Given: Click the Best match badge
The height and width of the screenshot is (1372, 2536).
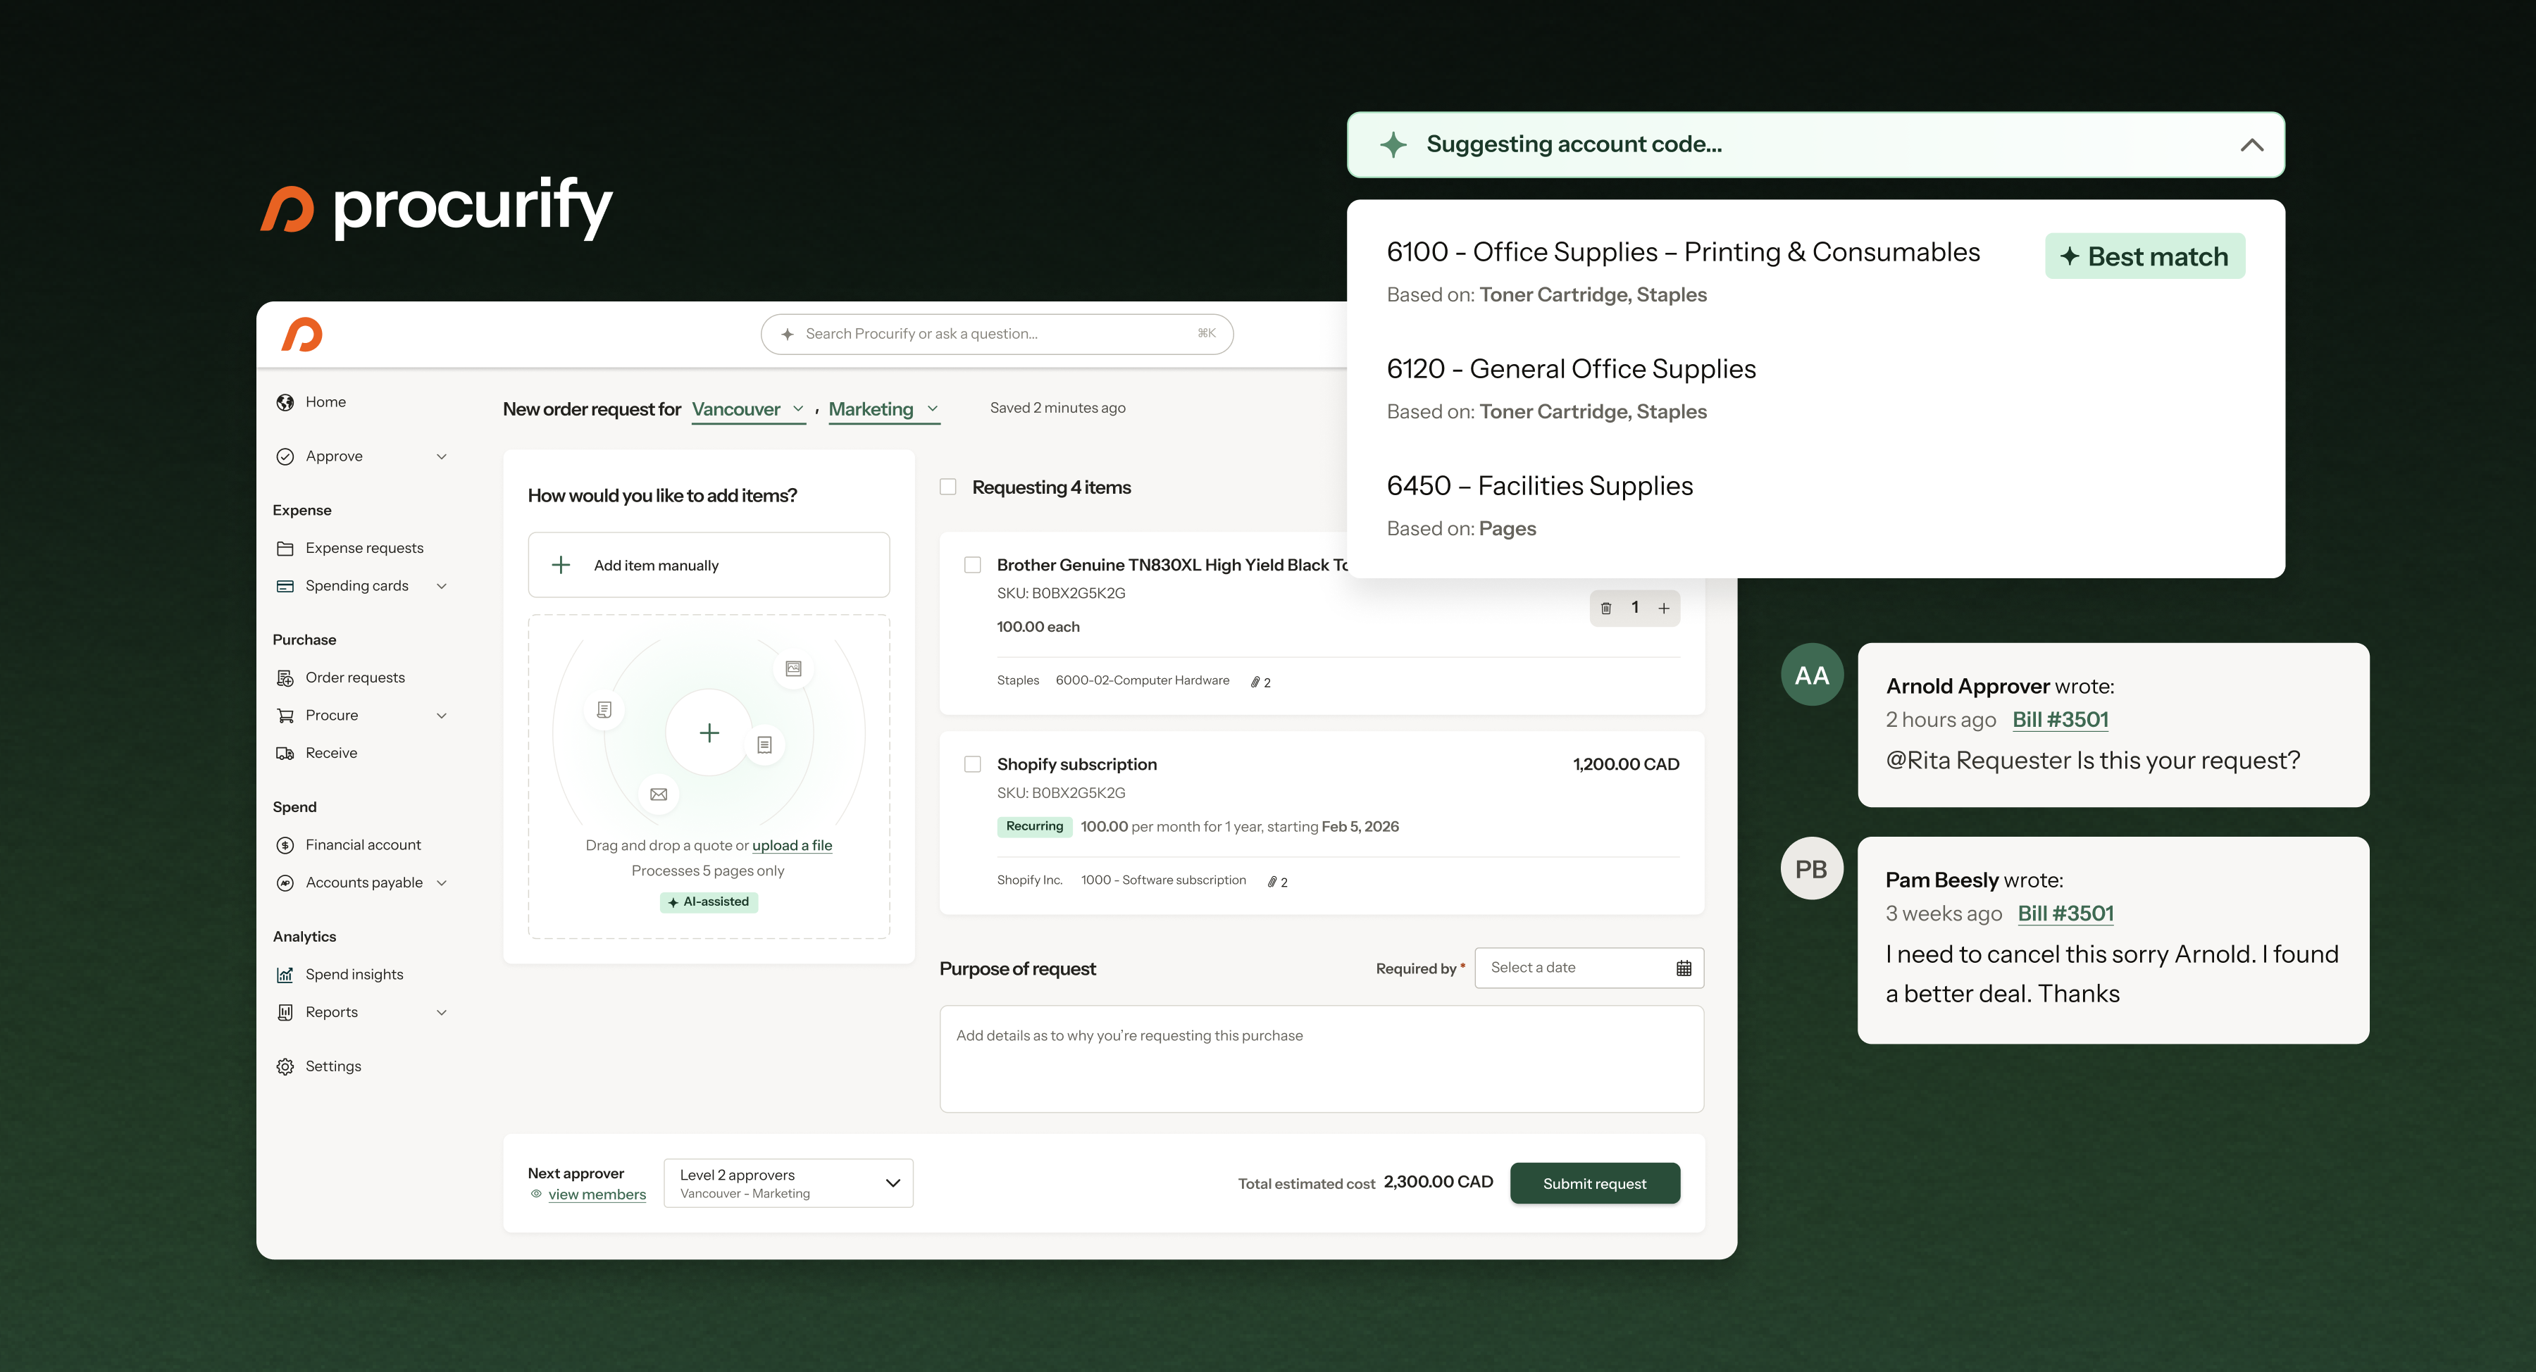Looking at the screenshot, I should coord(2144,256).
